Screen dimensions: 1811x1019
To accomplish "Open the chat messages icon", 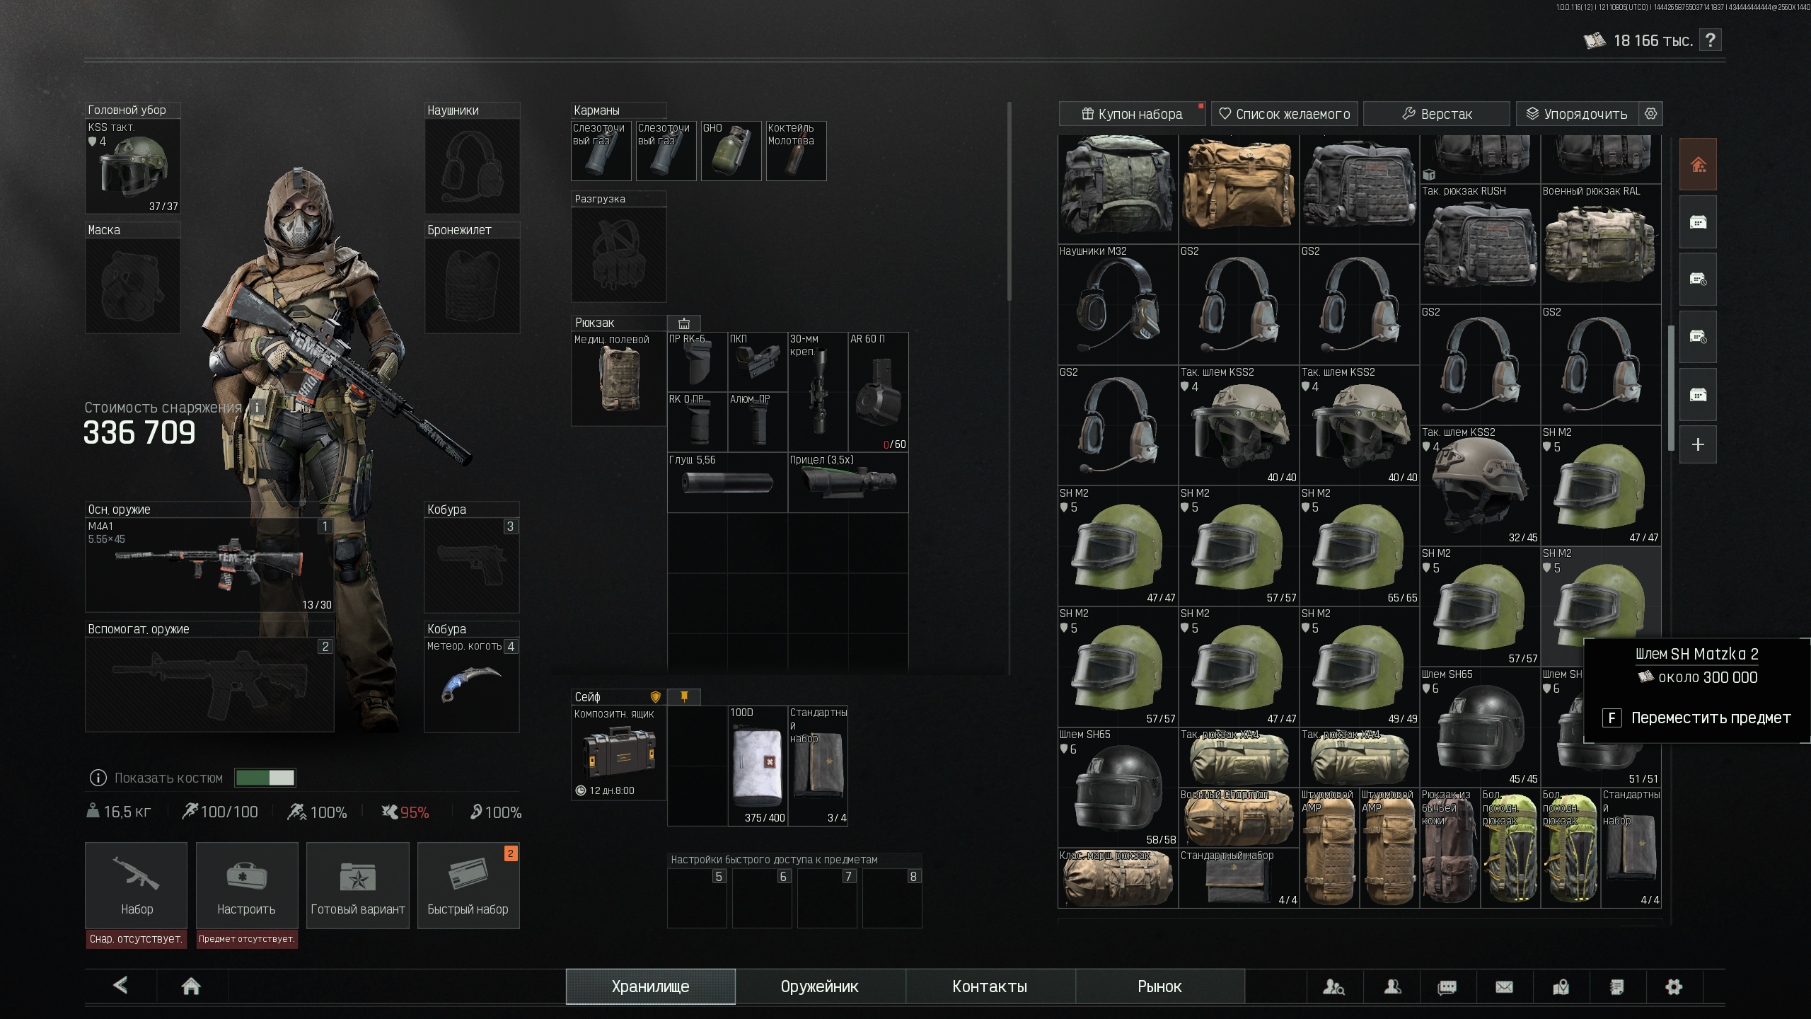I will [1447, 986].
